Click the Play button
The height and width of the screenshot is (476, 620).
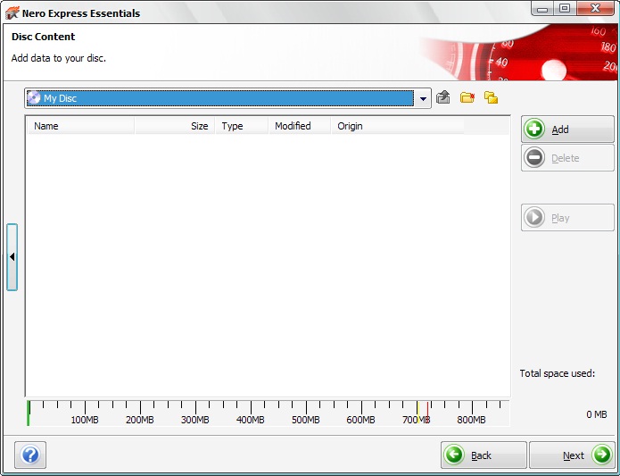(567, 218)
